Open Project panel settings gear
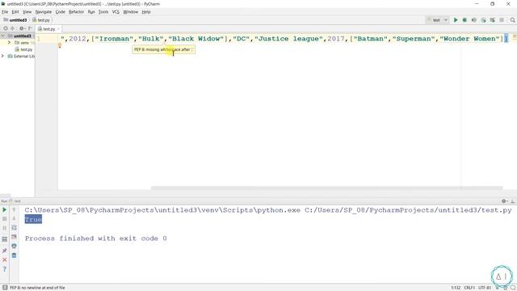The height and width of the screenshot is (291, 517). tap(22, 29)
